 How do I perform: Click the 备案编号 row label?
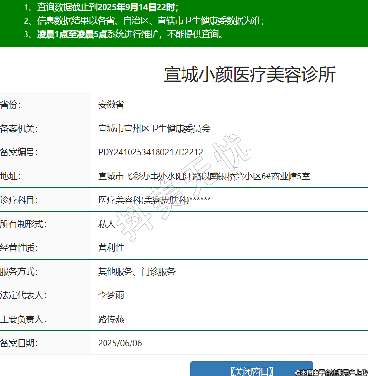coord(19,152)
